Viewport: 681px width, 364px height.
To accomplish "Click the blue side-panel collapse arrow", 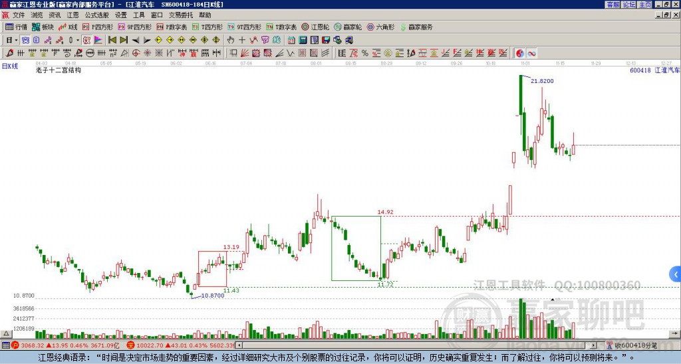I will point(676,274).
